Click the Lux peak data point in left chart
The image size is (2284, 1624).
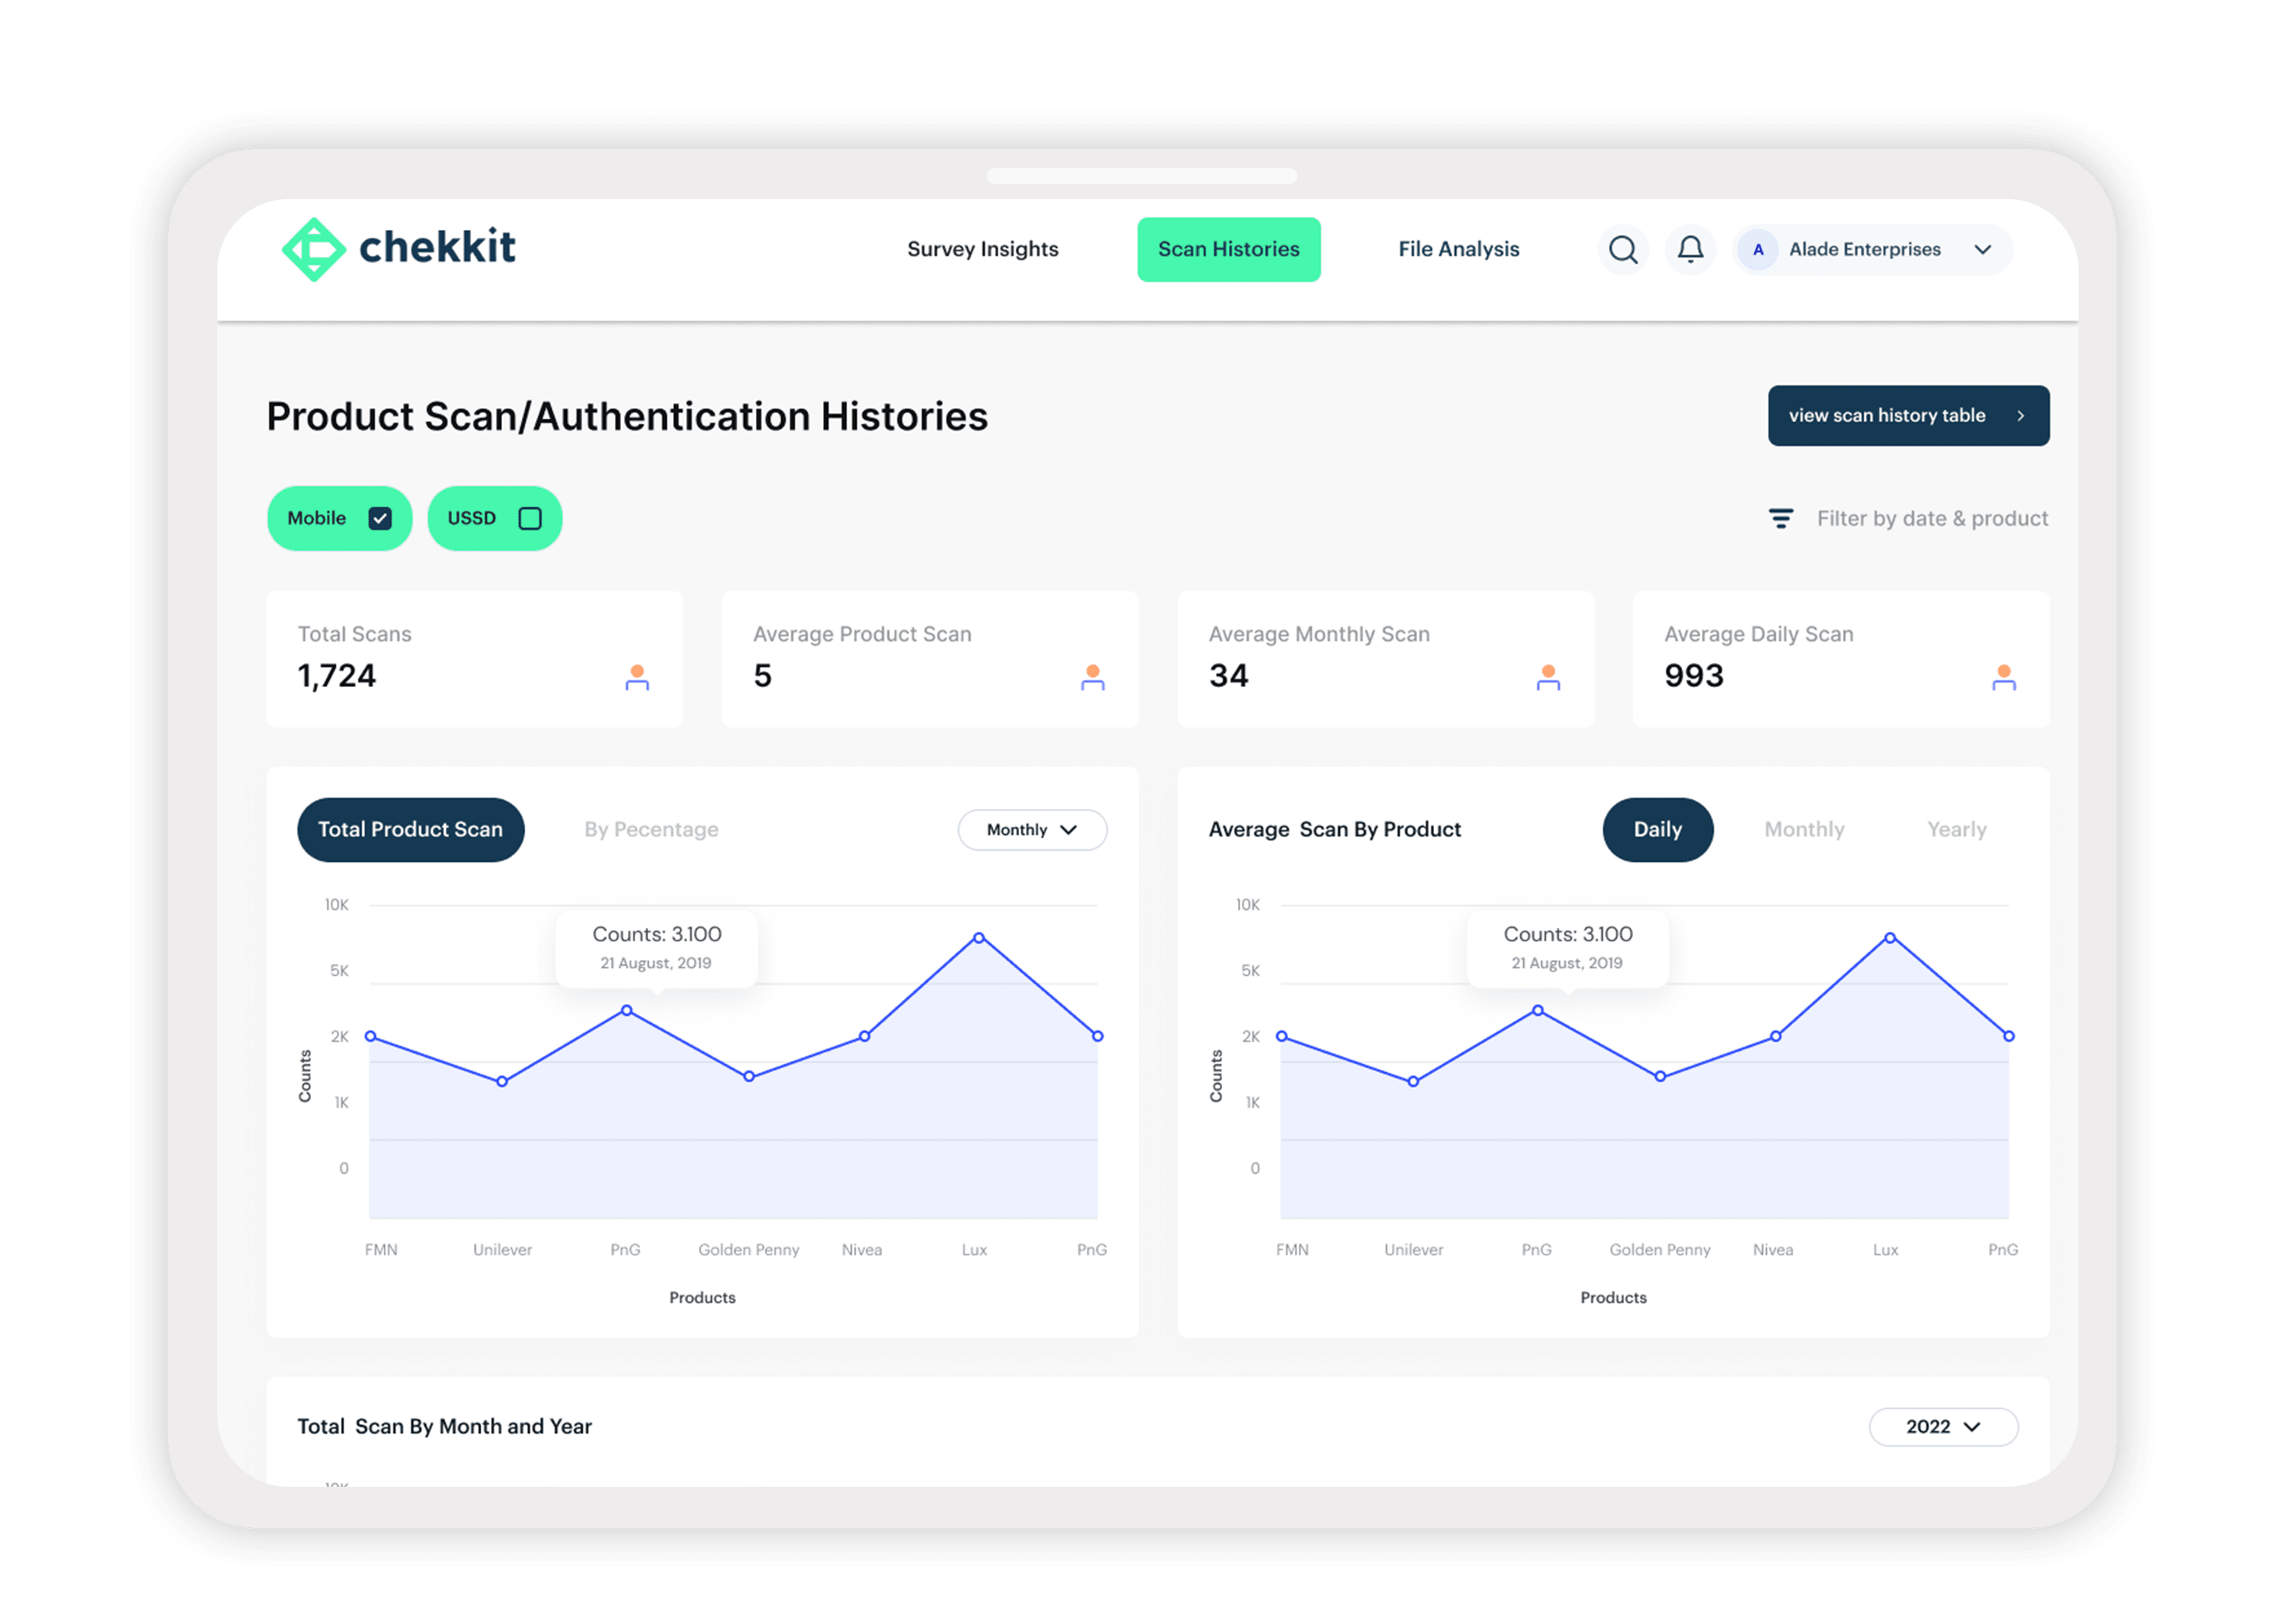(x=979, y=938)
